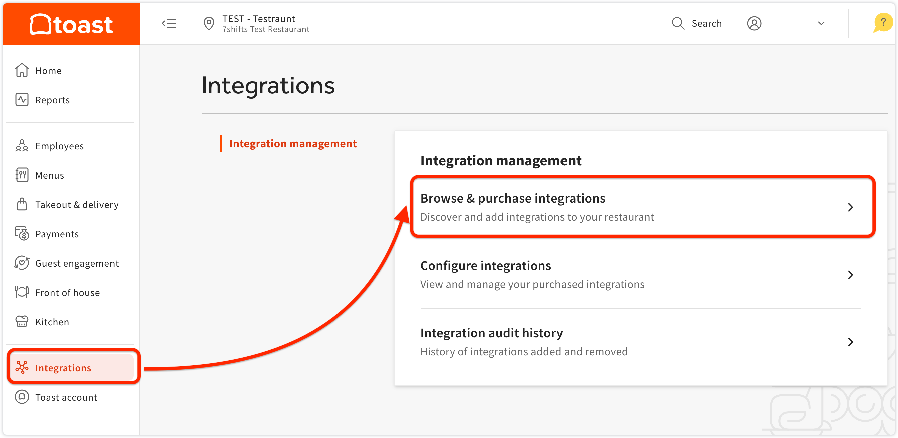Click the user profile avatar icon
Screen dimensions: 898x438
point(754,23)
